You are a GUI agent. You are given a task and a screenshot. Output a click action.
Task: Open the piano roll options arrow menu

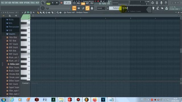click(x=22, y=12)
